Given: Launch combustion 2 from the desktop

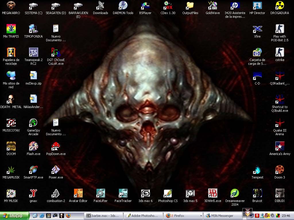Looking at the screenshot, I should [x=56, y=193].
